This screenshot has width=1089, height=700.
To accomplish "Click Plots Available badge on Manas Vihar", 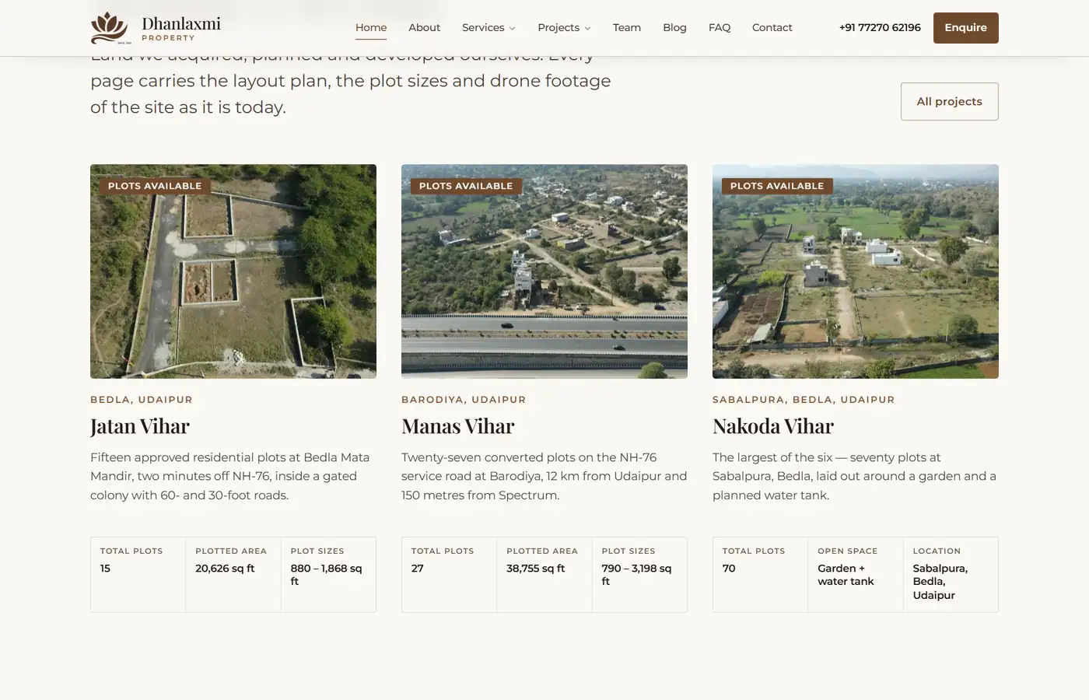I will (466, 186).
